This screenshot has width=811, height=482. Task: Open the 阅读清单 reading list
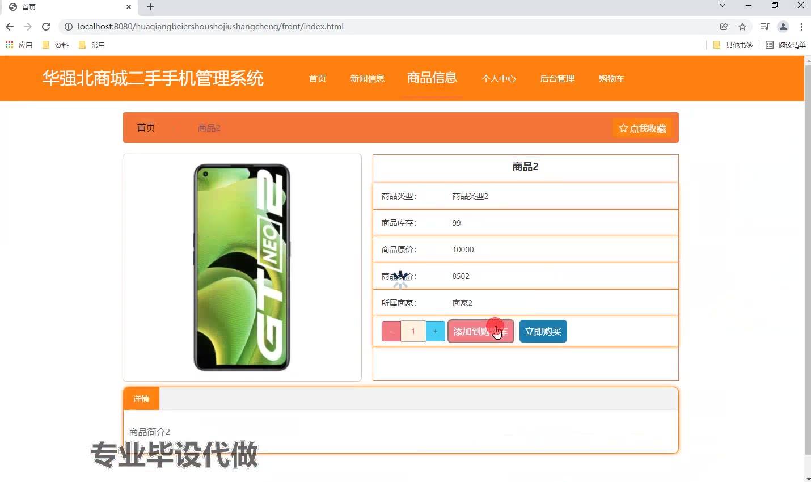[x=785, y=45]
